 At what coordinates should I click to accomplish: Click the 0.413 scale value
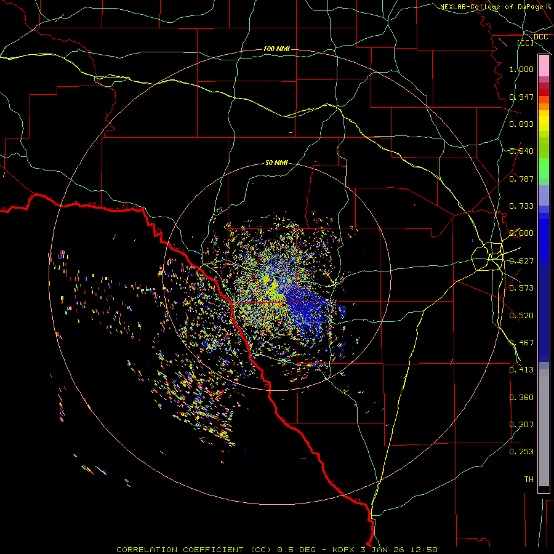pos(521,370)
